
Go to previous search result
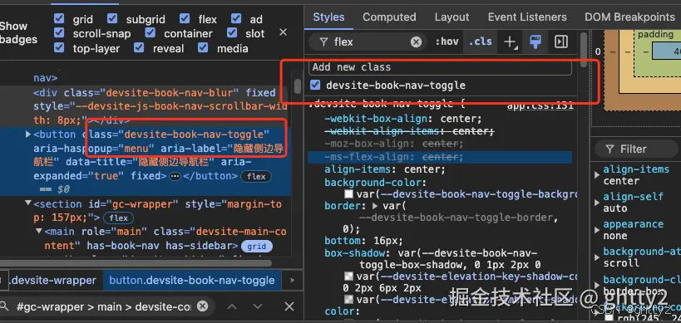pyautogui.click(x=232, y=306)
